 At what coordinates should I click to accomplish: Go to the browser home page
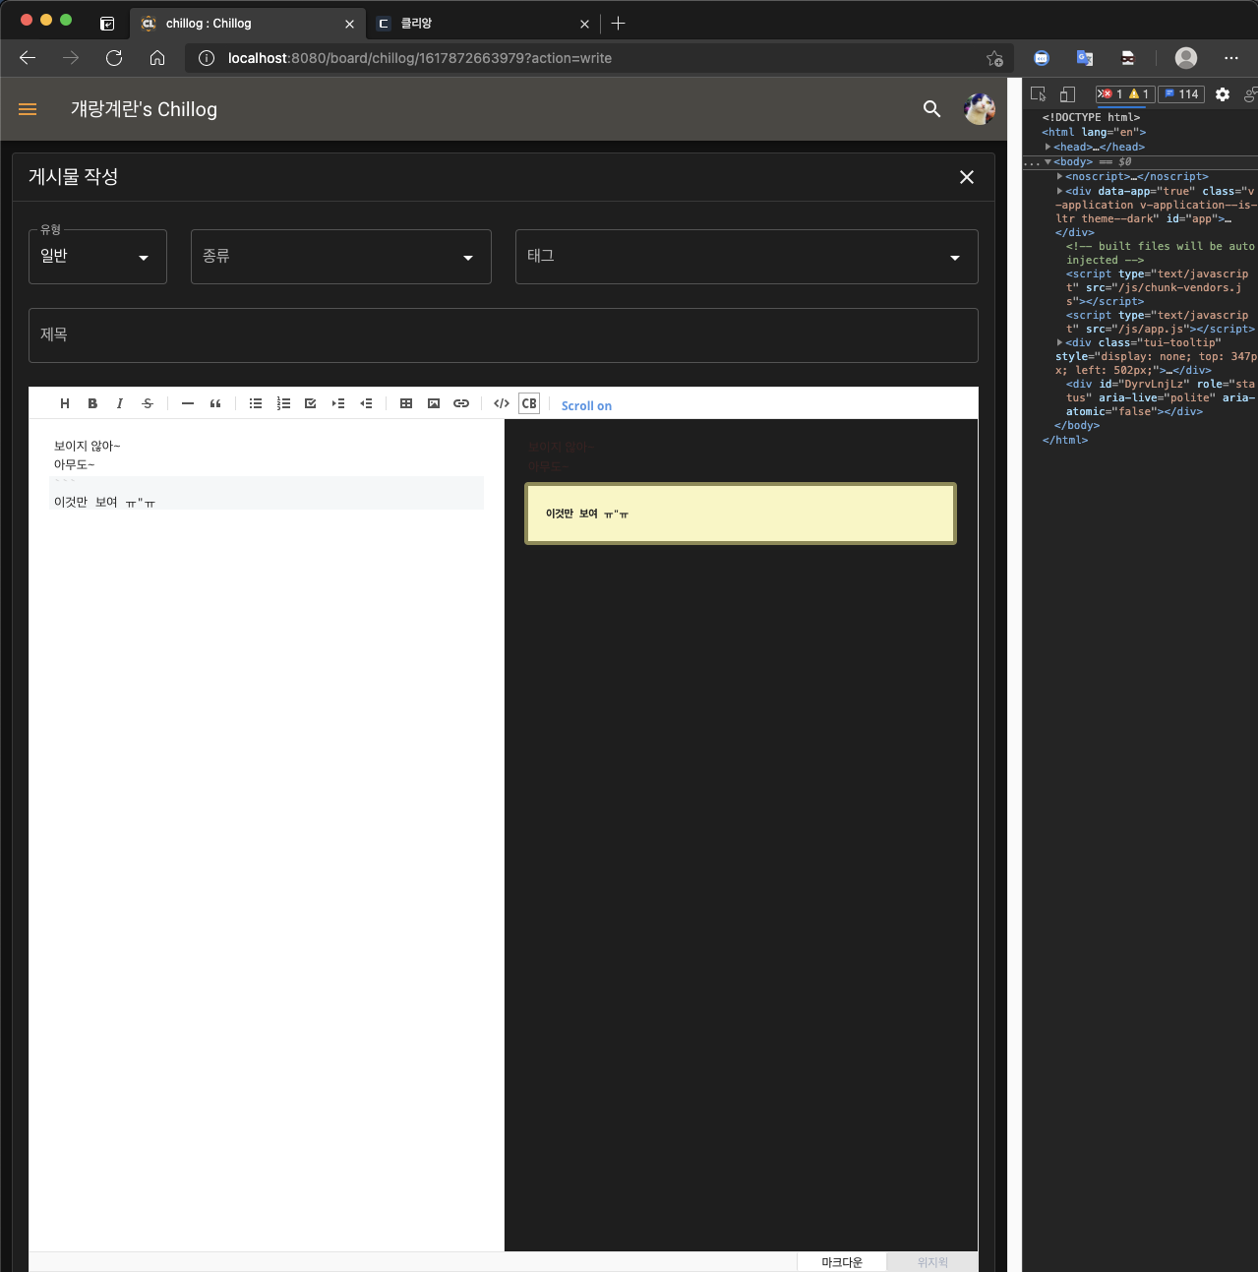coord(157,58)
